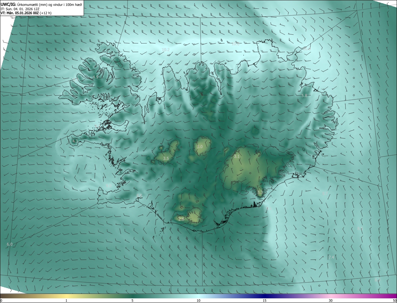Click the 10.2 value label on the map

(166, 50)
